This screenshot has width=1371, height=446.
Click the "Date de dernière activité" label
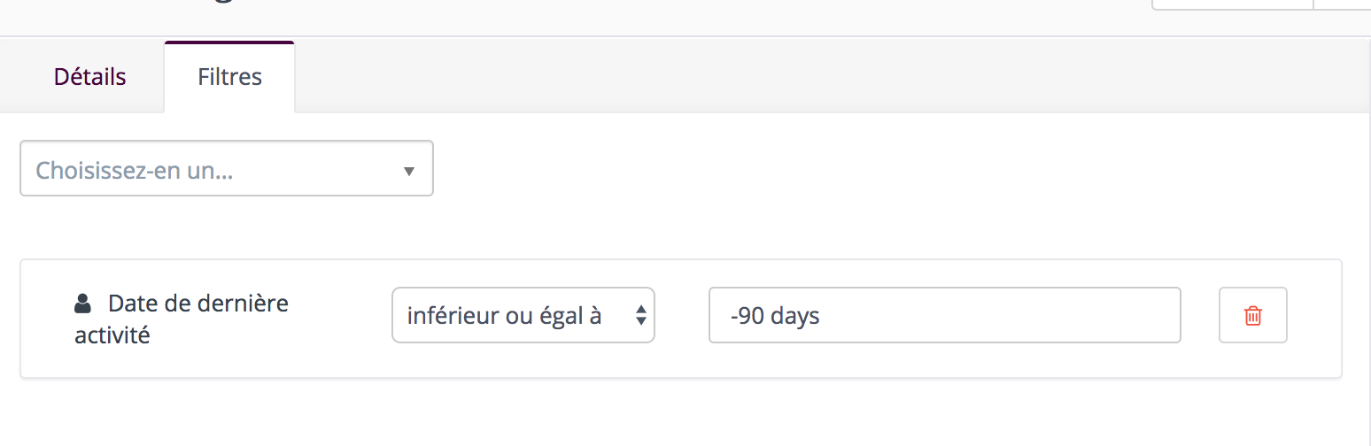182,319
